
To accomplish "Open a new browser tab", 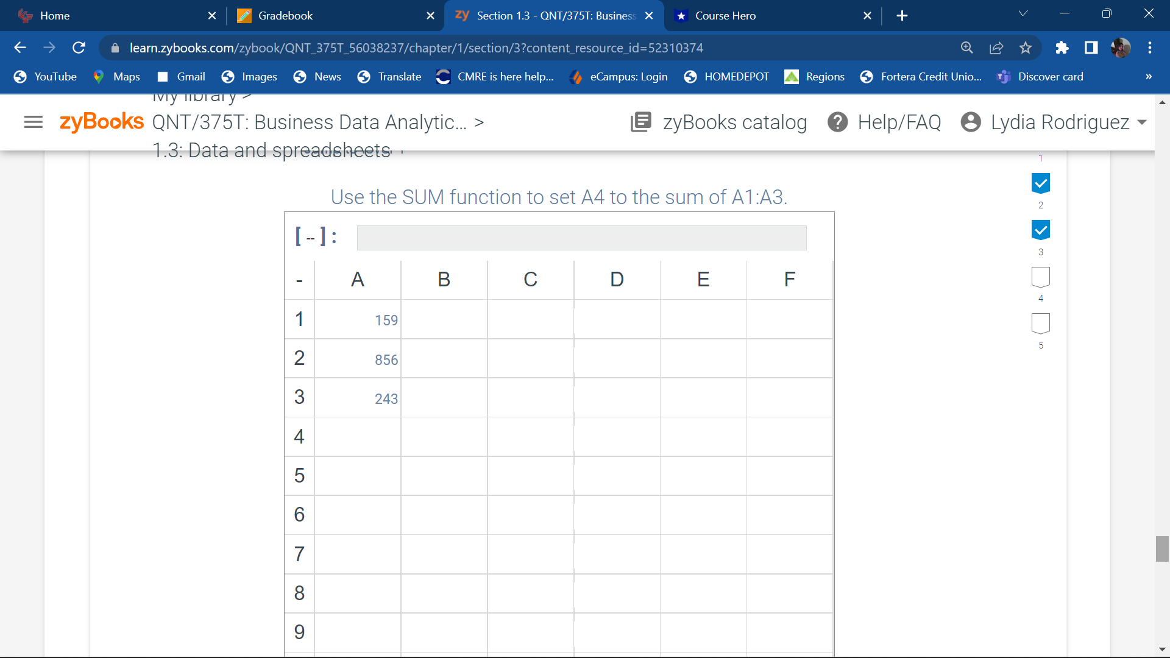I will (x=902, y=16).
